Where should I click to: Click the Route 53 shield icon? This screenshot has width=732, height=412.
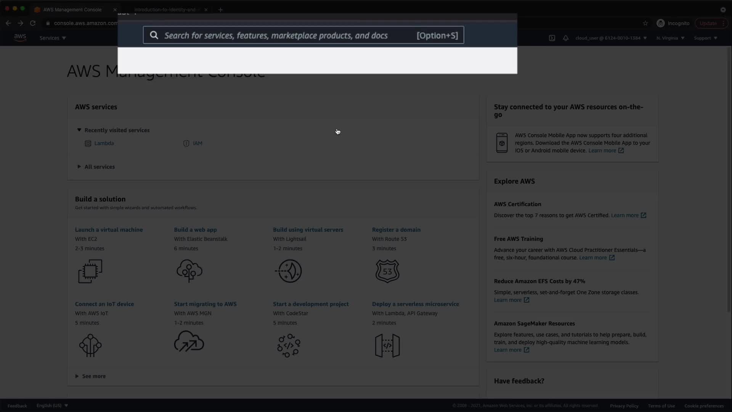tap(387, 271)
